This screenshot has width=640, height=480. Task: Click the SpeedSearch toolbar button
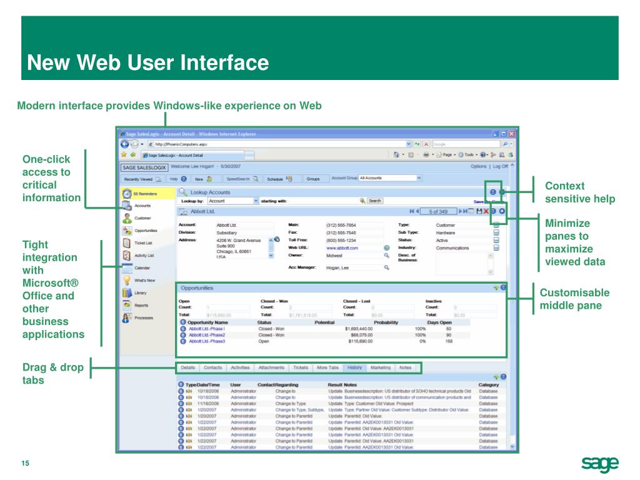(x=242, y=179)
